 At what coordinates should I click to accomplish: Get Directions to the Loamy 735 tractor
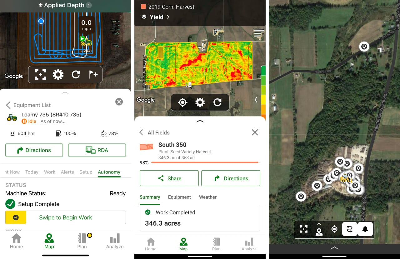pos(34,150)
